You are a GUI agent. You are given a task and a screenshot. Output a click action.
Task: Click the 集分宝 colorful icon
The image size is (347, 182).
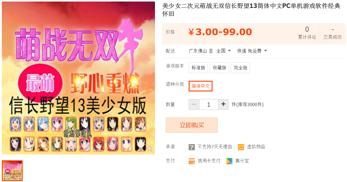pyautogui.click(x=229, y=161)
